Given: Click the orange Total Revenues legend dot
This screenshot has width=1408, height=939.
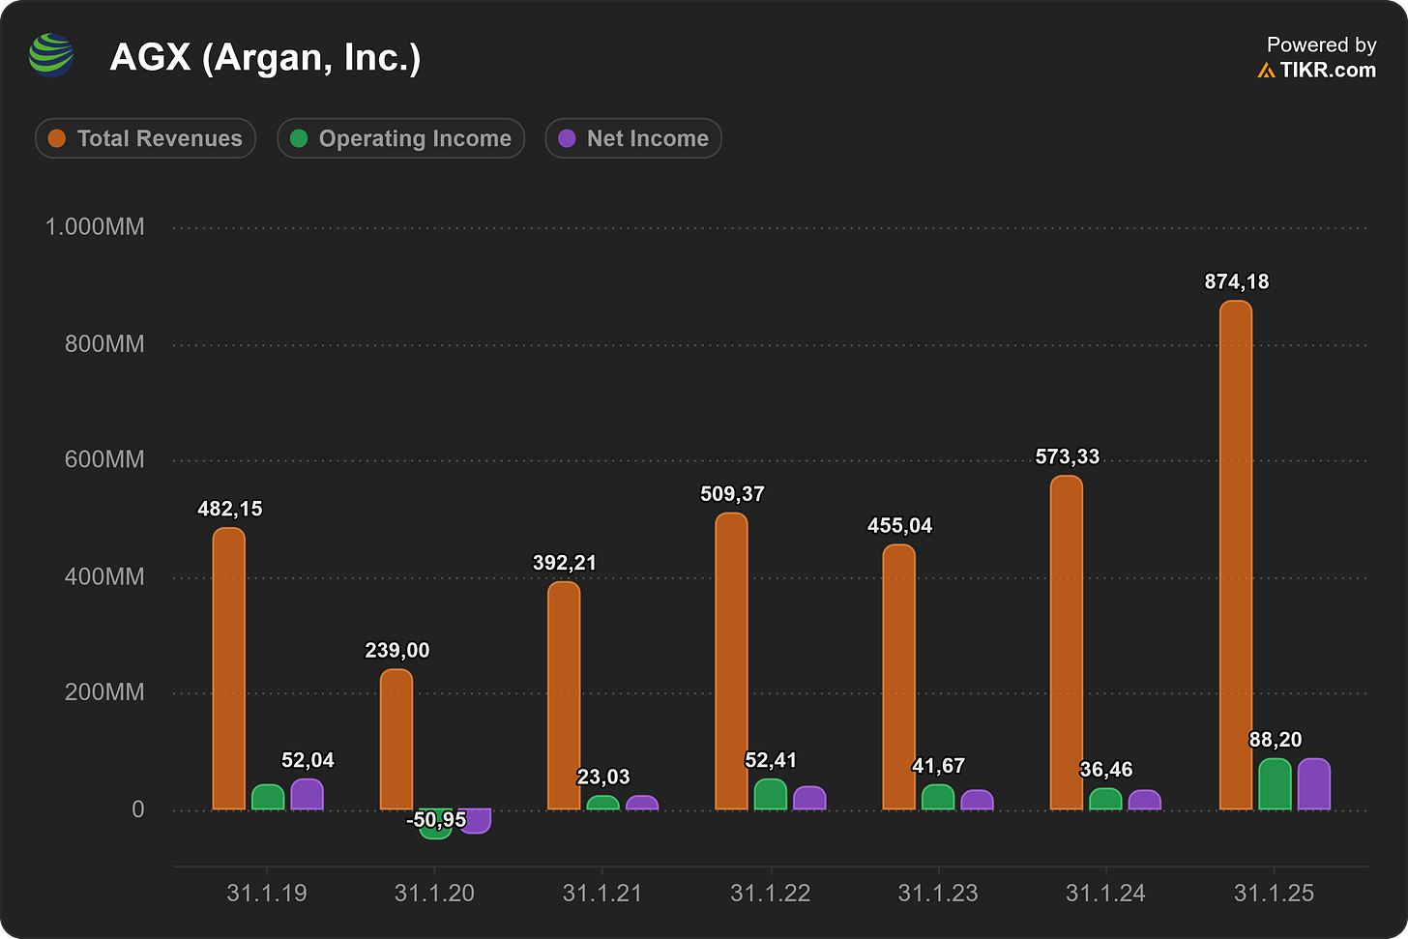Looking at the screenshot, I should pos(57,138).
